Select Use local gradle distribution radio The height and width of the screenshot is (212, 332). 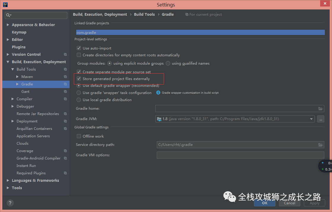click(x=79, y=100)
